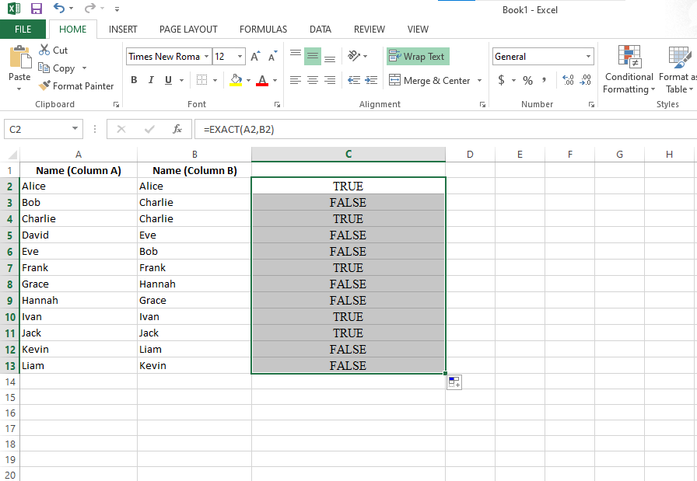Viewport: 697px width, 481px height.
Task: Toggle Bold formatting
Action: click(x=134, y=80)
